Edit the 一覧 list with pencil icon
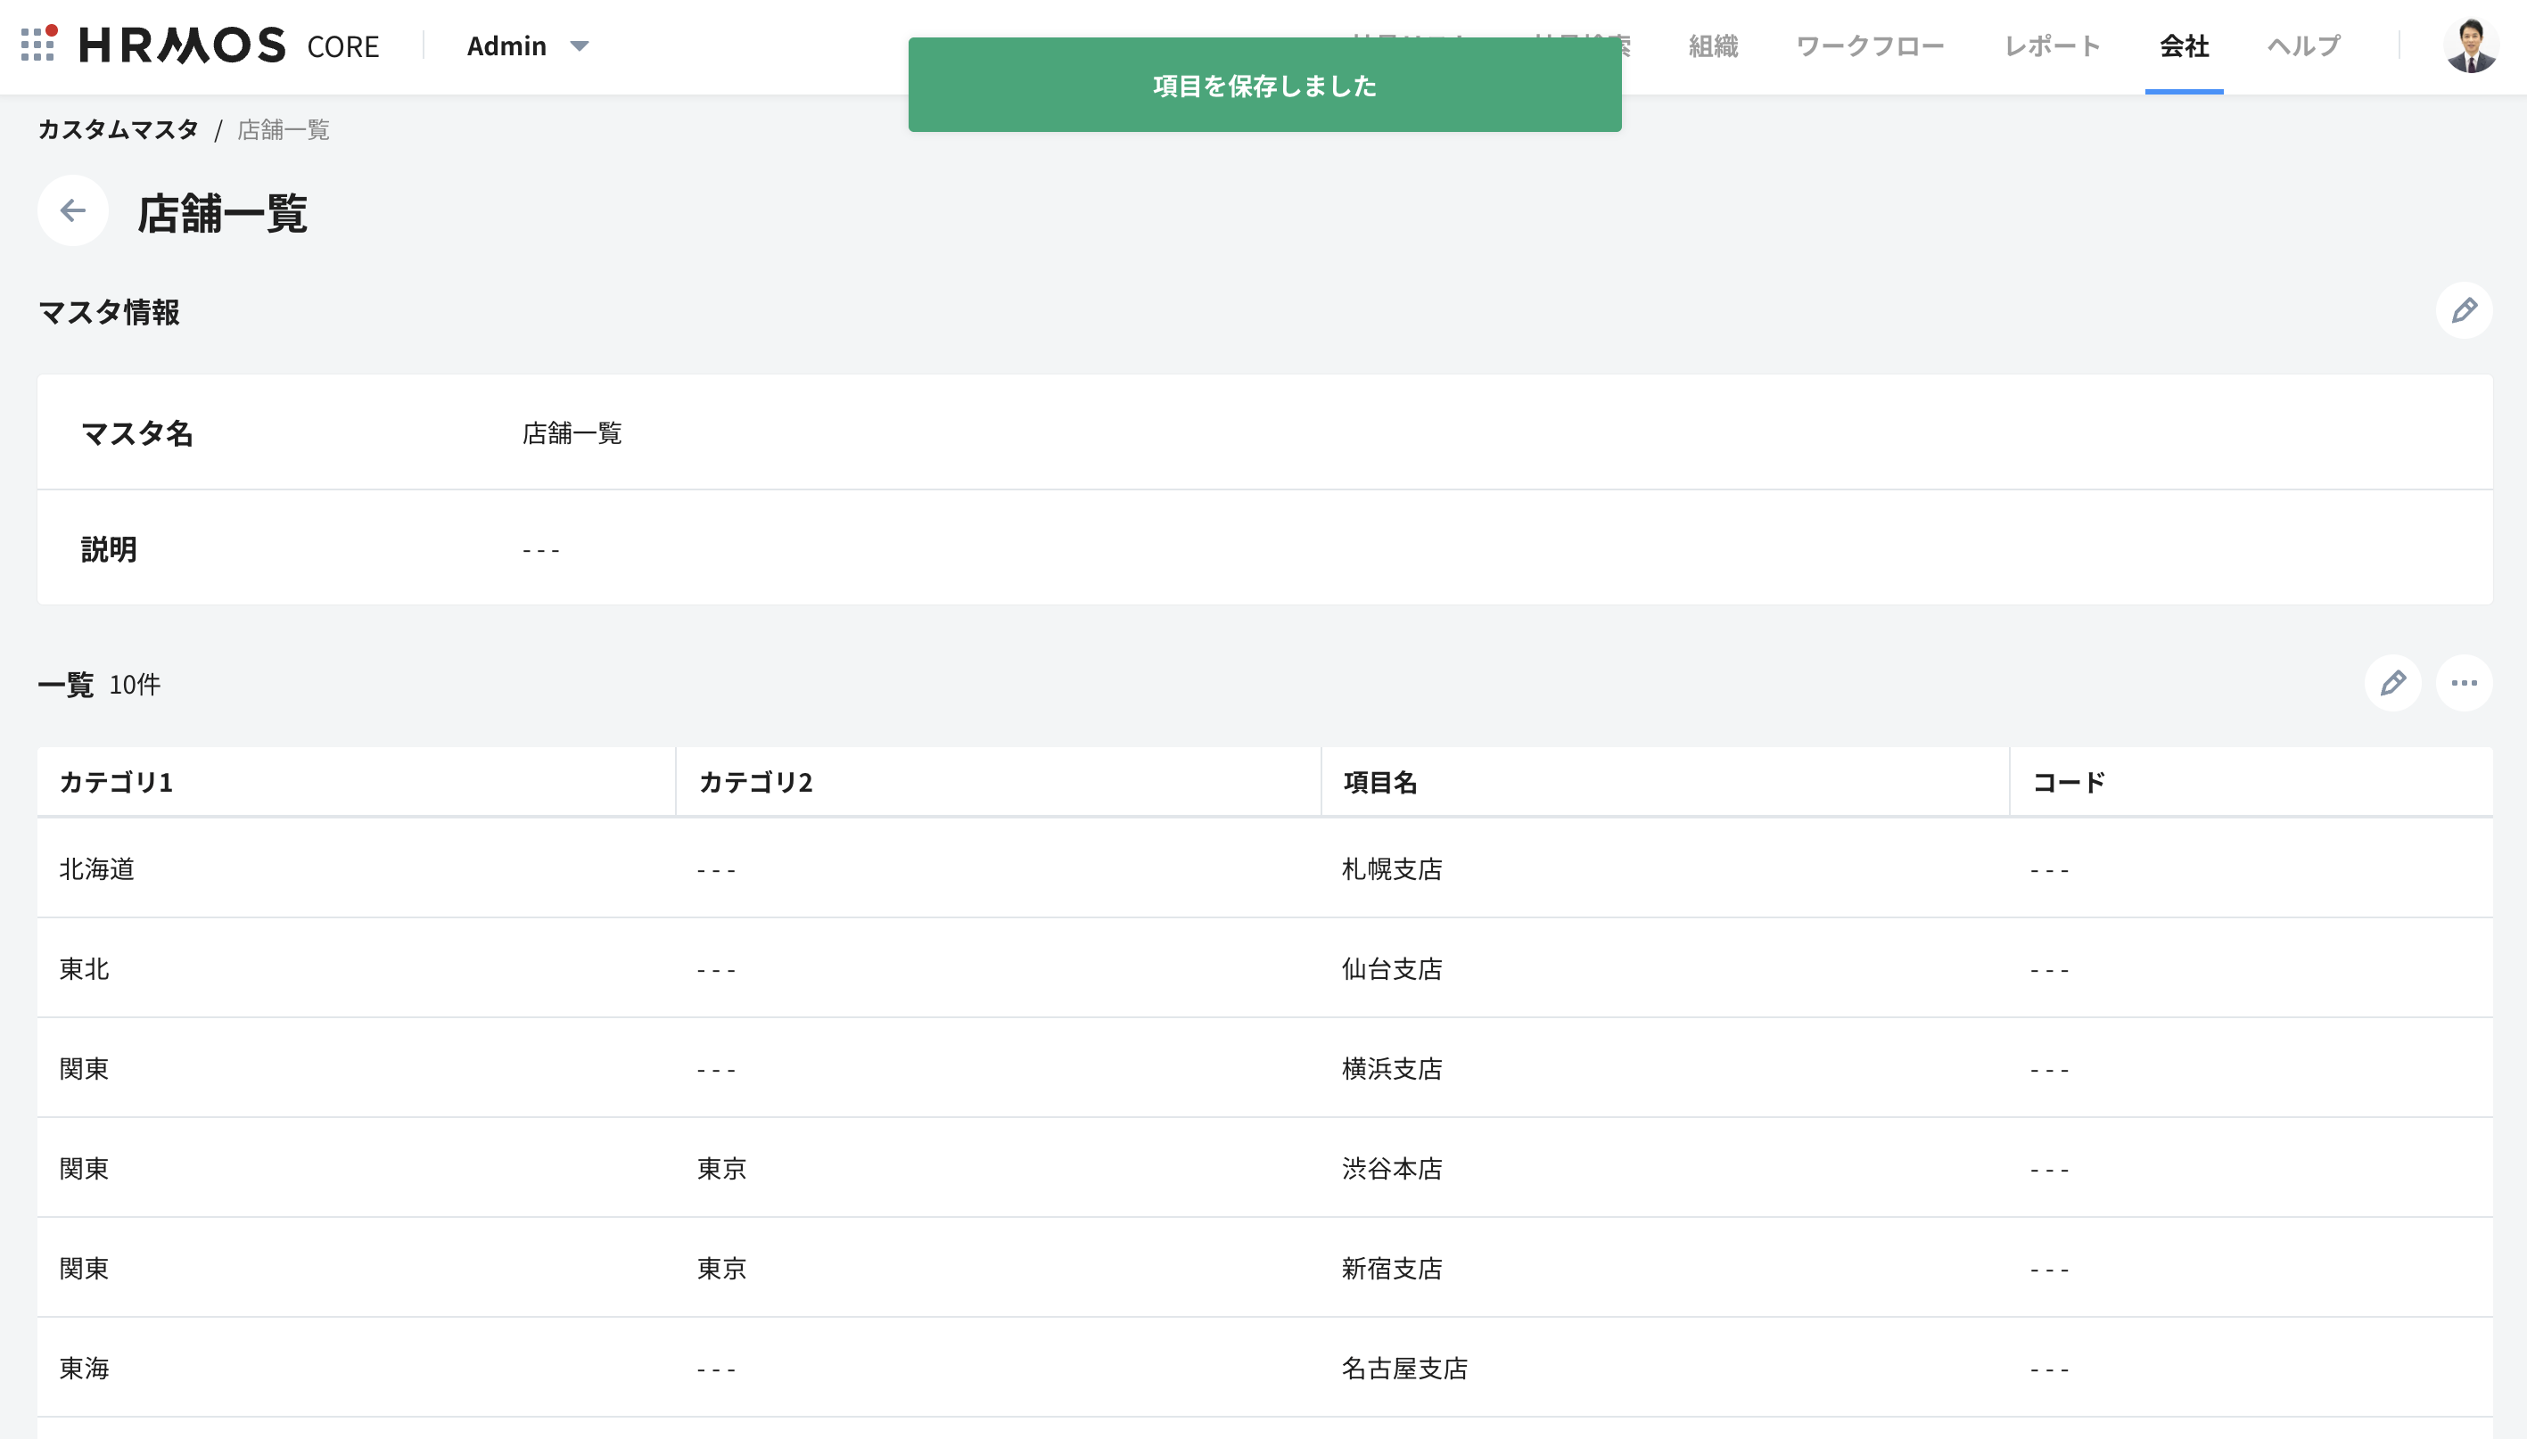Screen dimensions: 2527x1439 [2391, 683]
